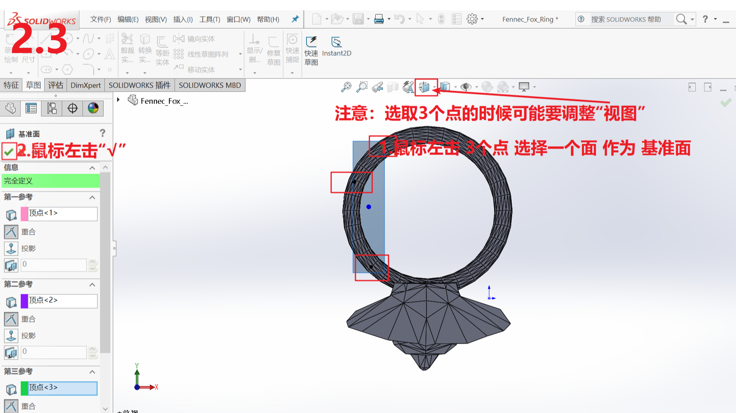
Task: Open SOLIDWORKS 帮助 via the question mark
Action: [x=705, y=19]
